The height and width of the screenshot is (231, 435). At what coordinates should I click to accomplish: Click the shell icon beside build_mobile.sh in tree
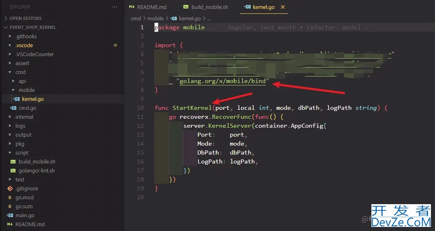[13, 161]
